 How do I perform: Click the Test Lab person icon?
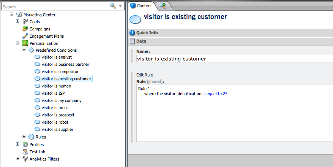coord(25,152)
